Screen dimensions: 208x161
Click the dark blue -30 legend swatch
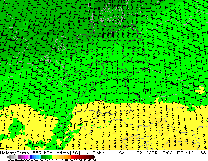coord(31,157)
